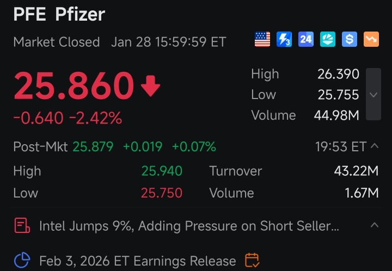Tap the post-market Turnover 43.22M value
The height and width of the screenshot is (271, 392).
tap(356, 171)
